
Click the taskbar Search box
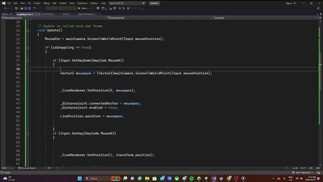pos(102,178)
